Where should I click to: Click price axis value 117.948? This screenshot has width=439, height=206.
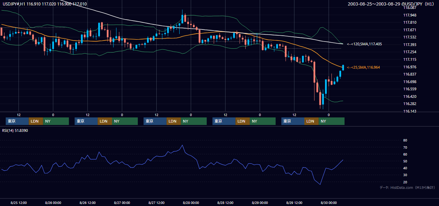coord(410,15)
